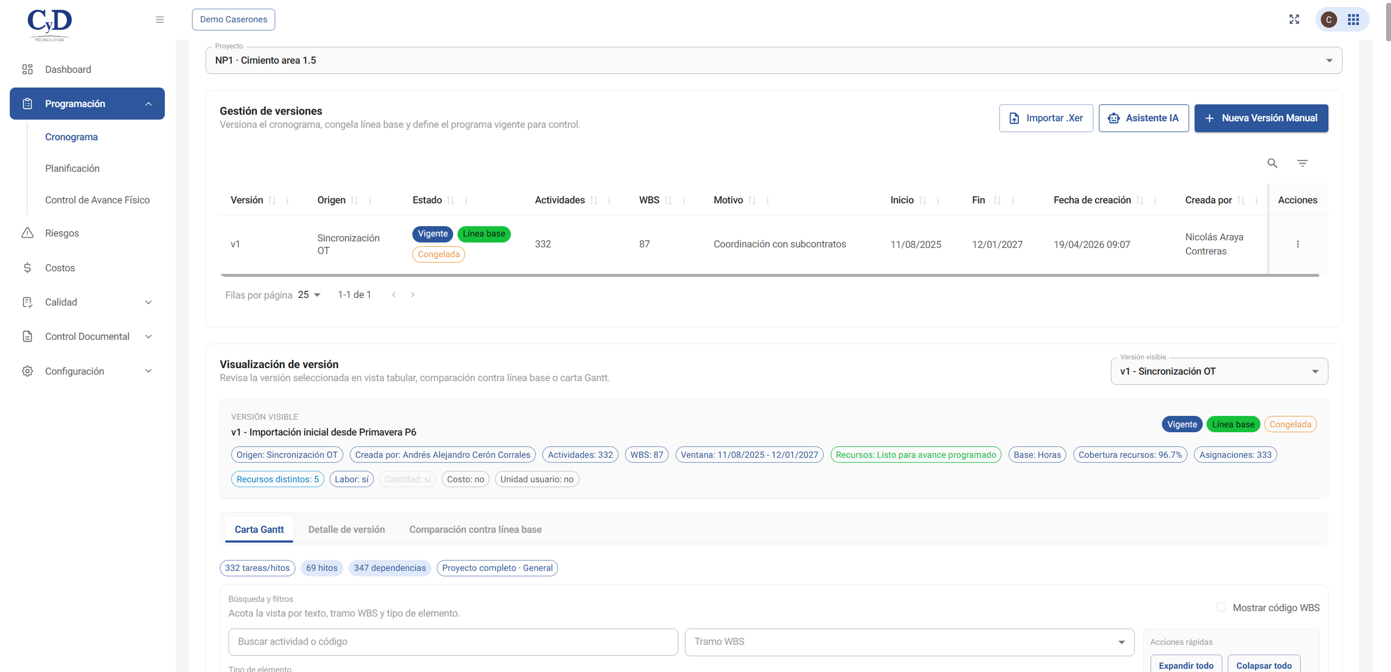Click Nueva Versión Manual button

pos(1261,118)
